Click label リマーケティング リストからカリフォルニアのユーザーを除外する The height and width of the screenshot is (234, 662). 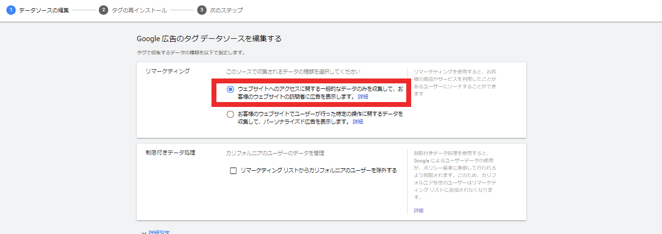click(319, 171)
